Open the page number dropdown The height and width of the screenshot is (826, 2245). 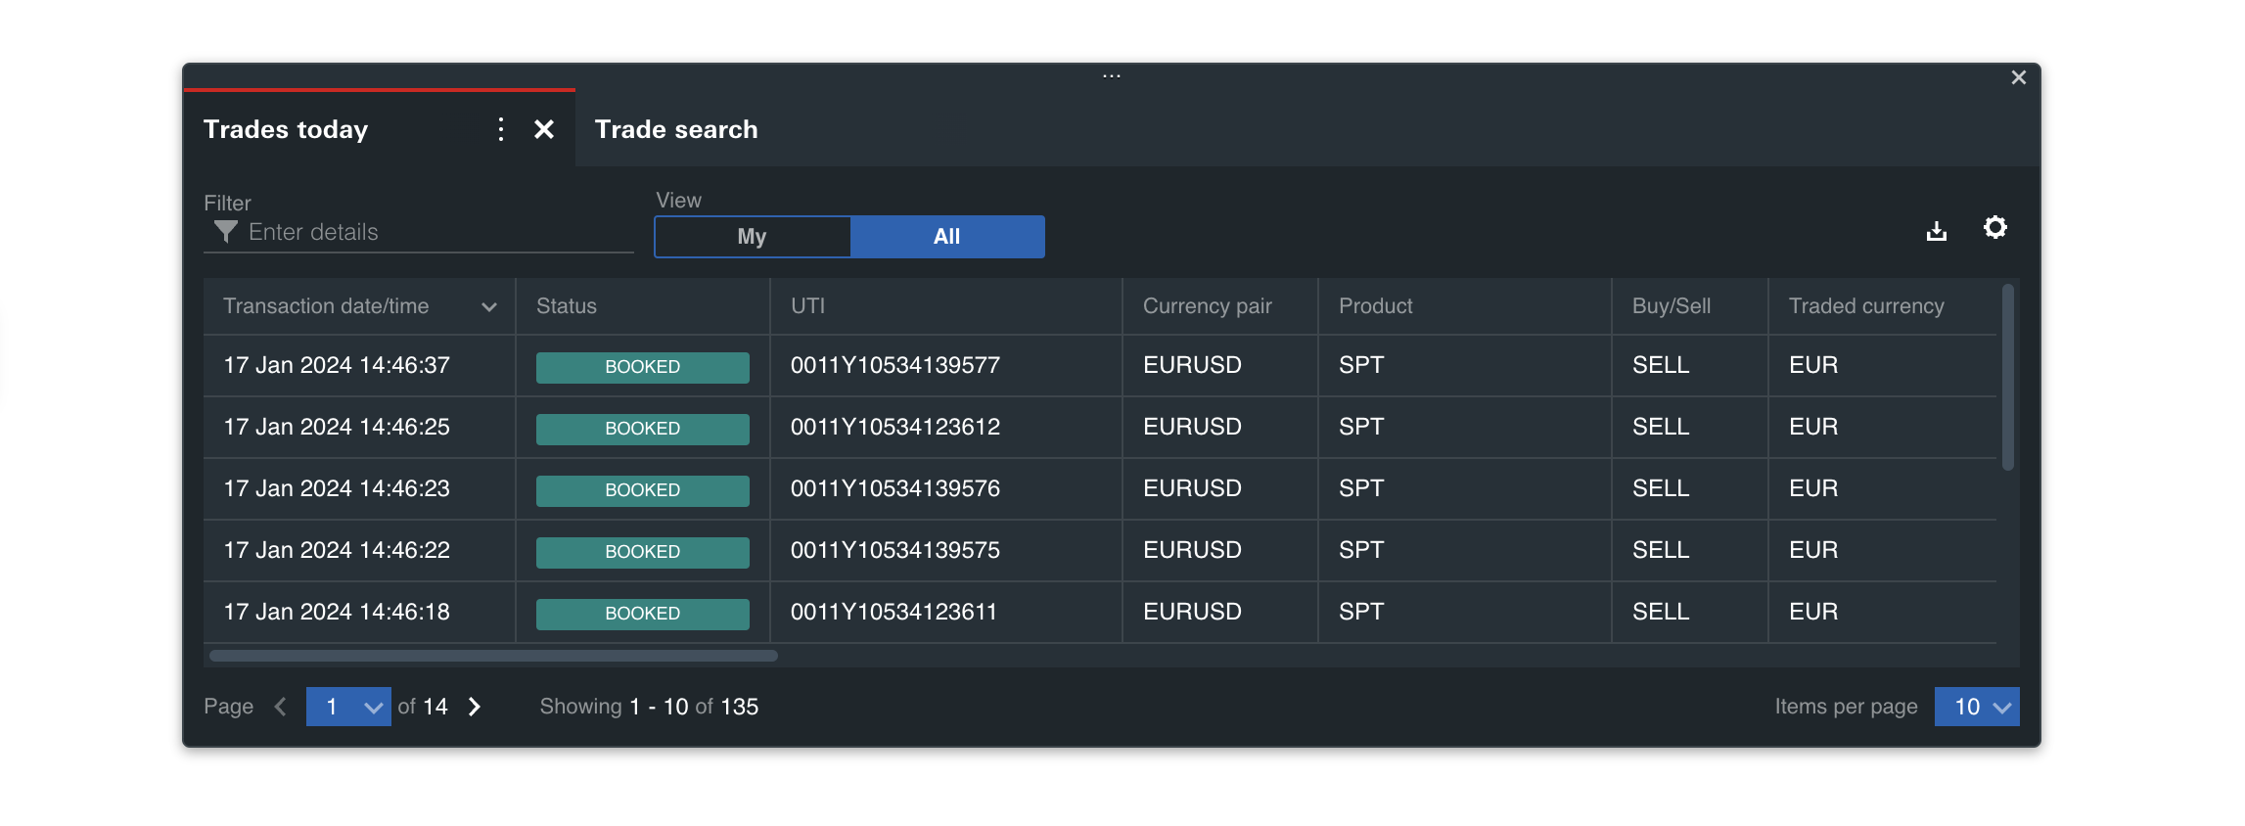348,707
